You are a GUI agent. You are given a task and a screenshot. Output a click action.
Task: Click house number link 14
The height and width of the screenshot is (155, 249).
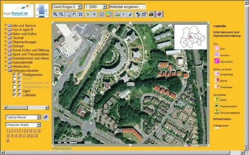(x=12, y=136)
